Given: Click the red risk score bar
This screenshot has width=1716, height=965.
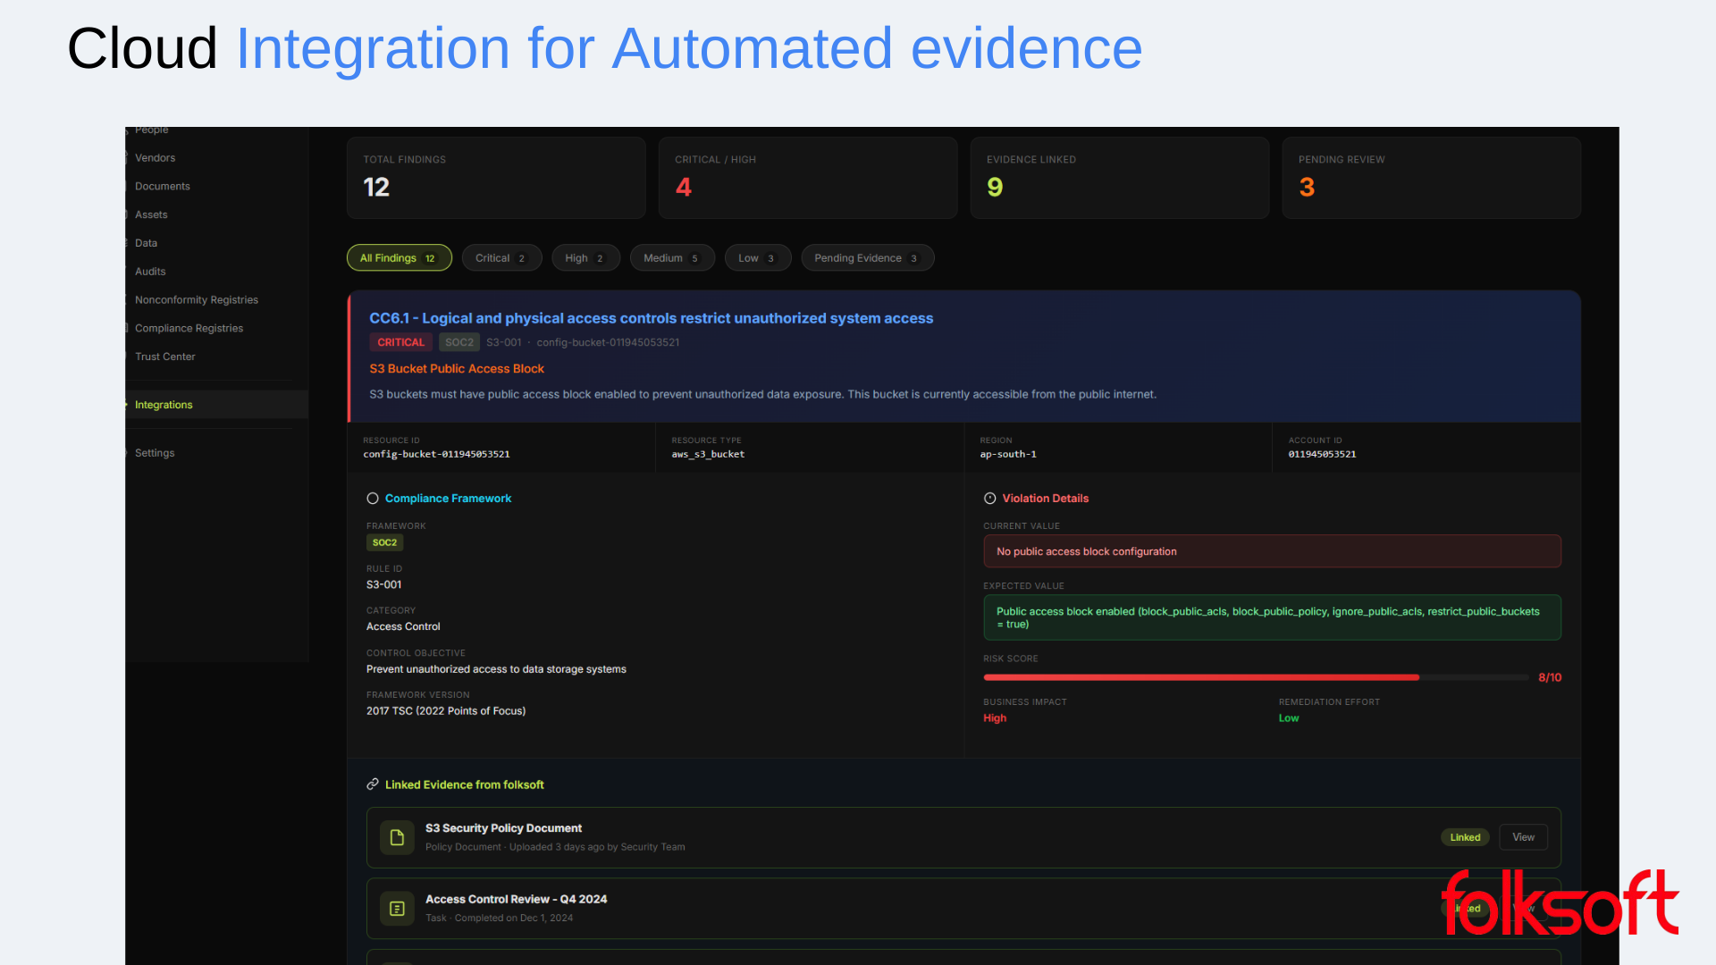Looking at the screenshot, I should [x=1200, y=677].
